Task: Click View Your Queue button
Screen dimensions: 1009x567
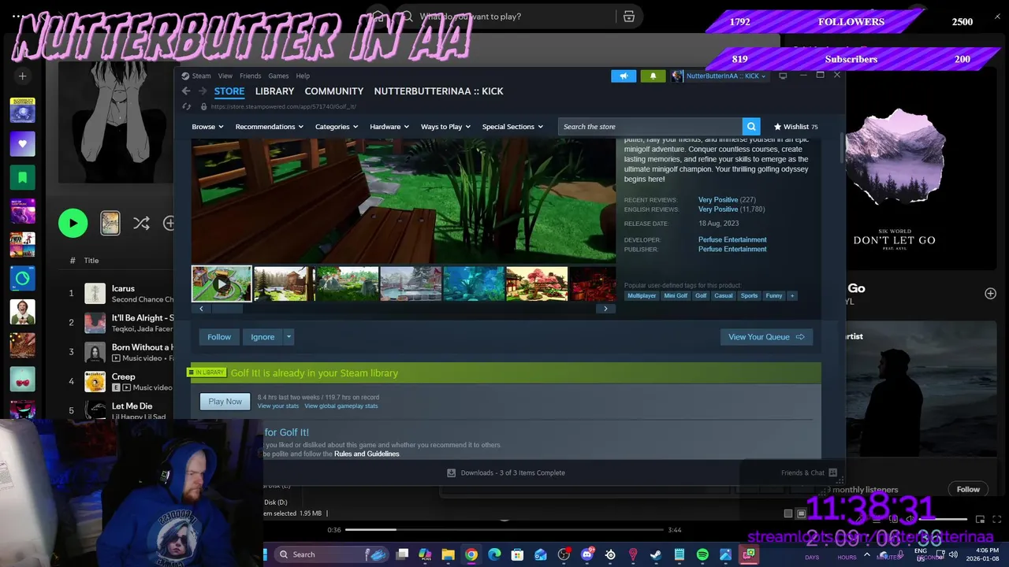Action: [766, 337]
